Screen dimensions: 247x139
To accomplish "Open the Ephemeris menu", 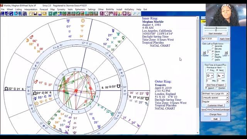I will point(80,9).
